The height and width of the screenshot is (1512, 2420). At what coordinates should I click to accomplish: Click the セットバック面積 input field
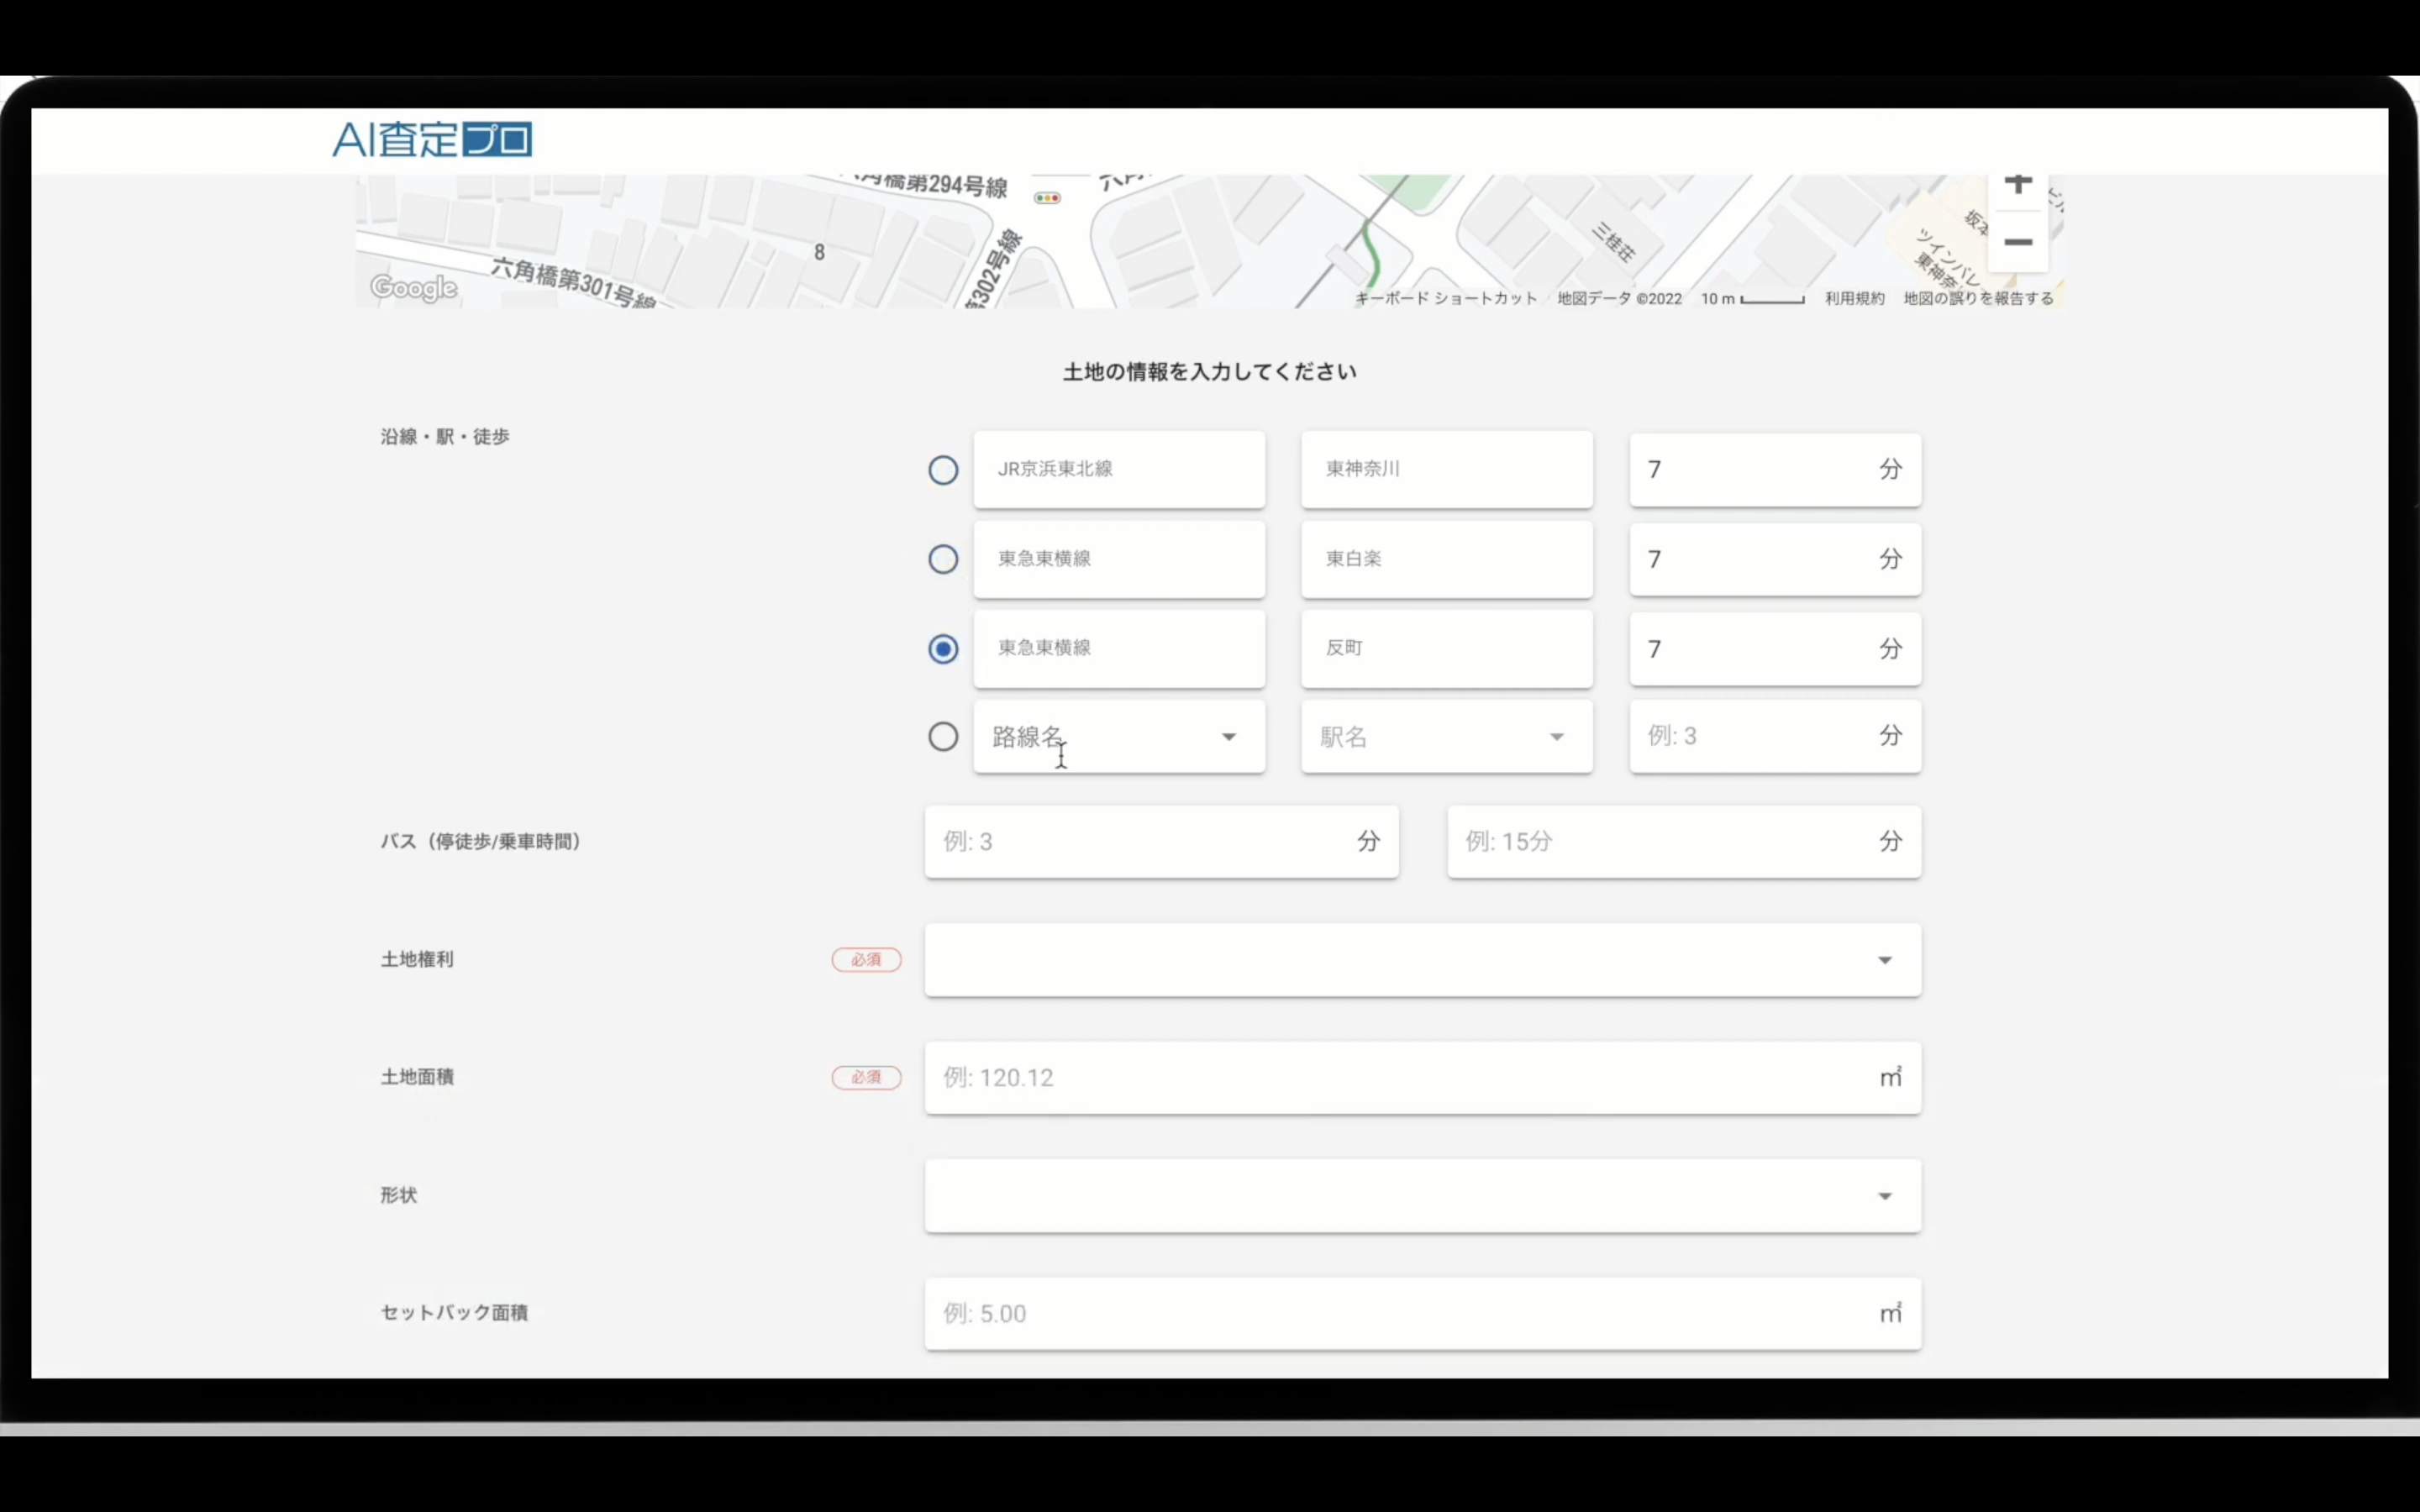click(1422, 1314)
